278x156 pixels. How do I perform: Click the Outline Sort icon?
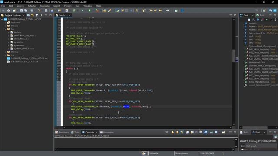[254, 19]
